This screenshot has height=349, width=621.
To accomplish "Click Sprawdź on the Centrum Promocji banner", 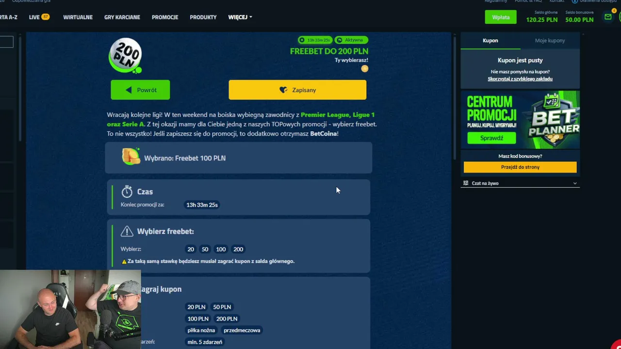I will [491, 138].
